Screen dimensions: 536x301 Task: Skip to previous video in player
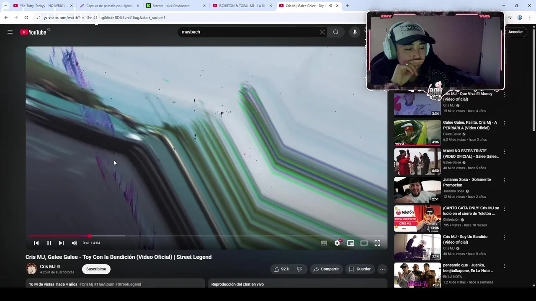point(36,243)
